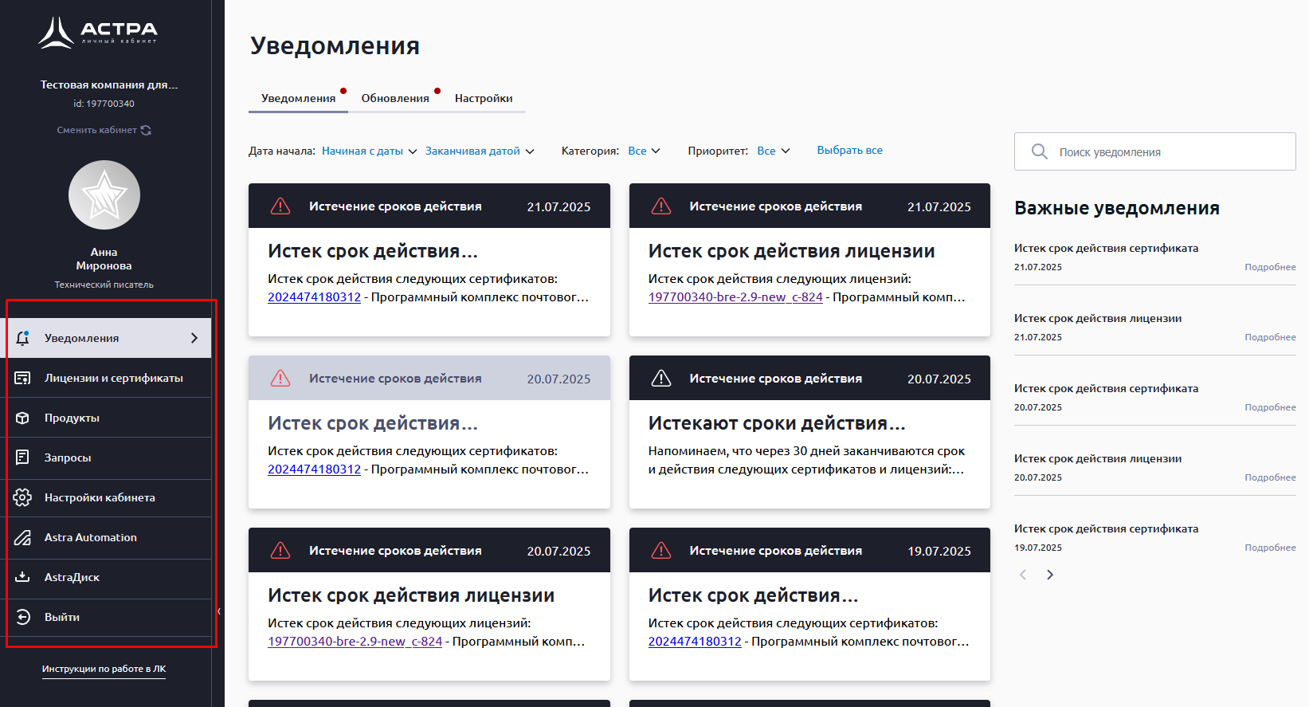Switch to the Уведомления tab
The height and width of the screenshot is (707, 1309).
coord(298,98)
